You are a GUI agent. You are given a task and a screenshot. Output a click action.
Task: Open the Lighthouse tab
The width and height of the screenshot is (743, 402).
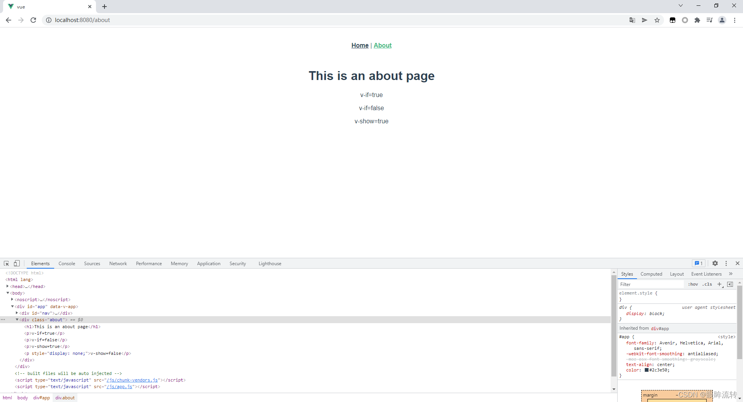pos(270,264)
